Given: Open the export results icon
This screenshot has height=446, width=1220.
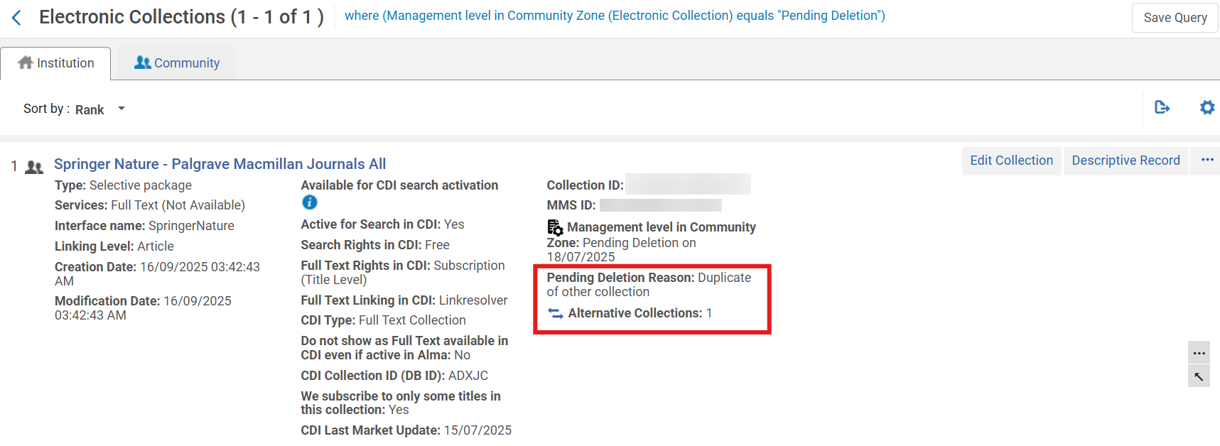Looking at the screenshot, I should coord(1162,107).
